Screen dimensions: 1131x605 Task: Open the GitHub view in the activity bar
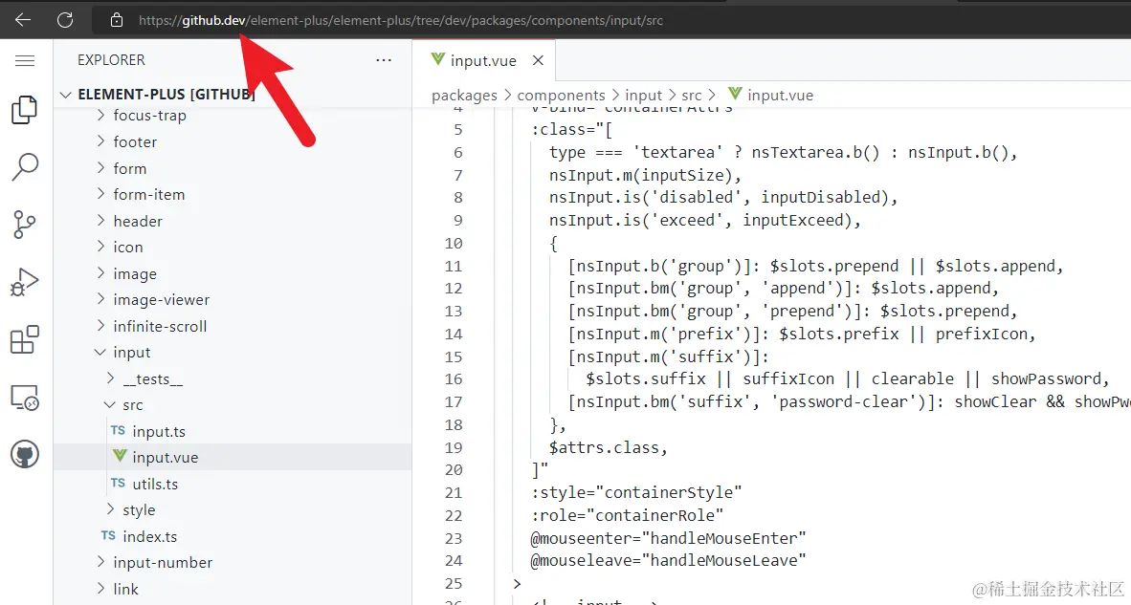click(25, 455)
